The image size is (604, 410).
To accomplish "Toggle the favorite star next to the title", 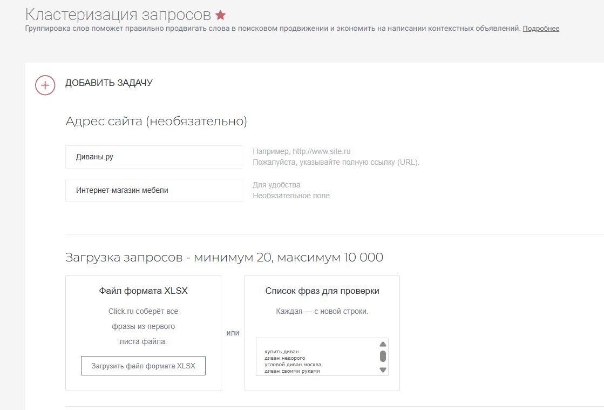I will (x=220, y=15).
